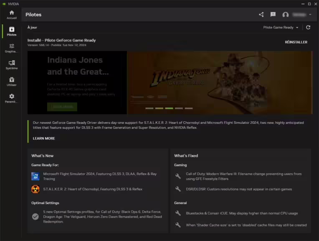Click 'Microsoft Flight Simulator 2024, Featuring DLSS 3' text
Image resolution: width=319 pixels, height=241 pixels.
[x=100, y=177]
